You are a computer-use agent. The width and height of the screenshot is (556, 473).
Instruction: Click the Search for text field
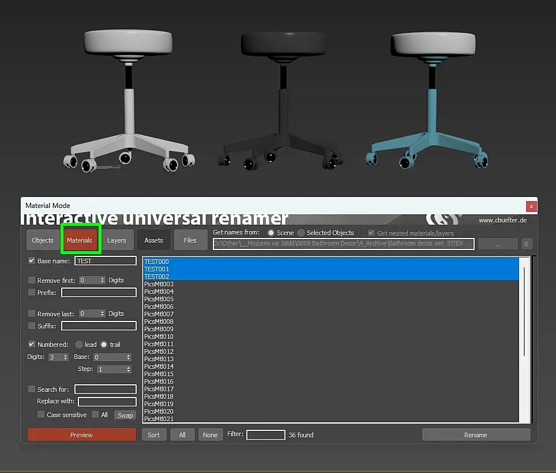click(106, 389)
